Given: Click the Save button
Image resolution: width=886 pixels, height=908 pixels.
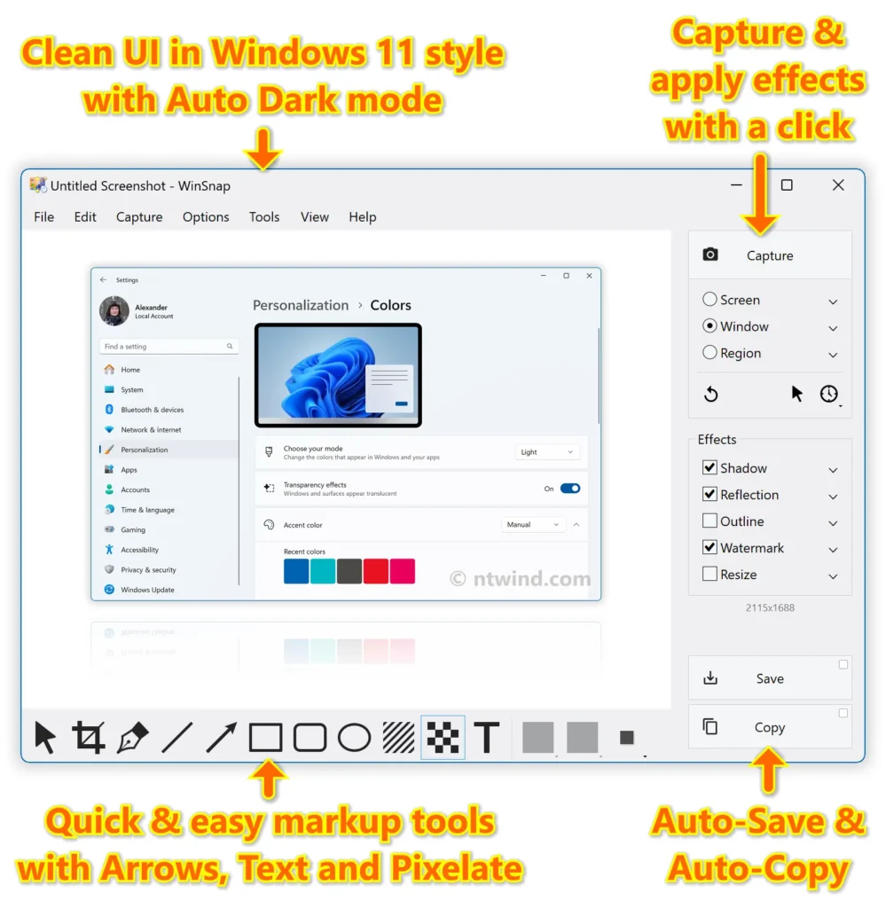Looking at the screenshot, I should coord(770,678).
